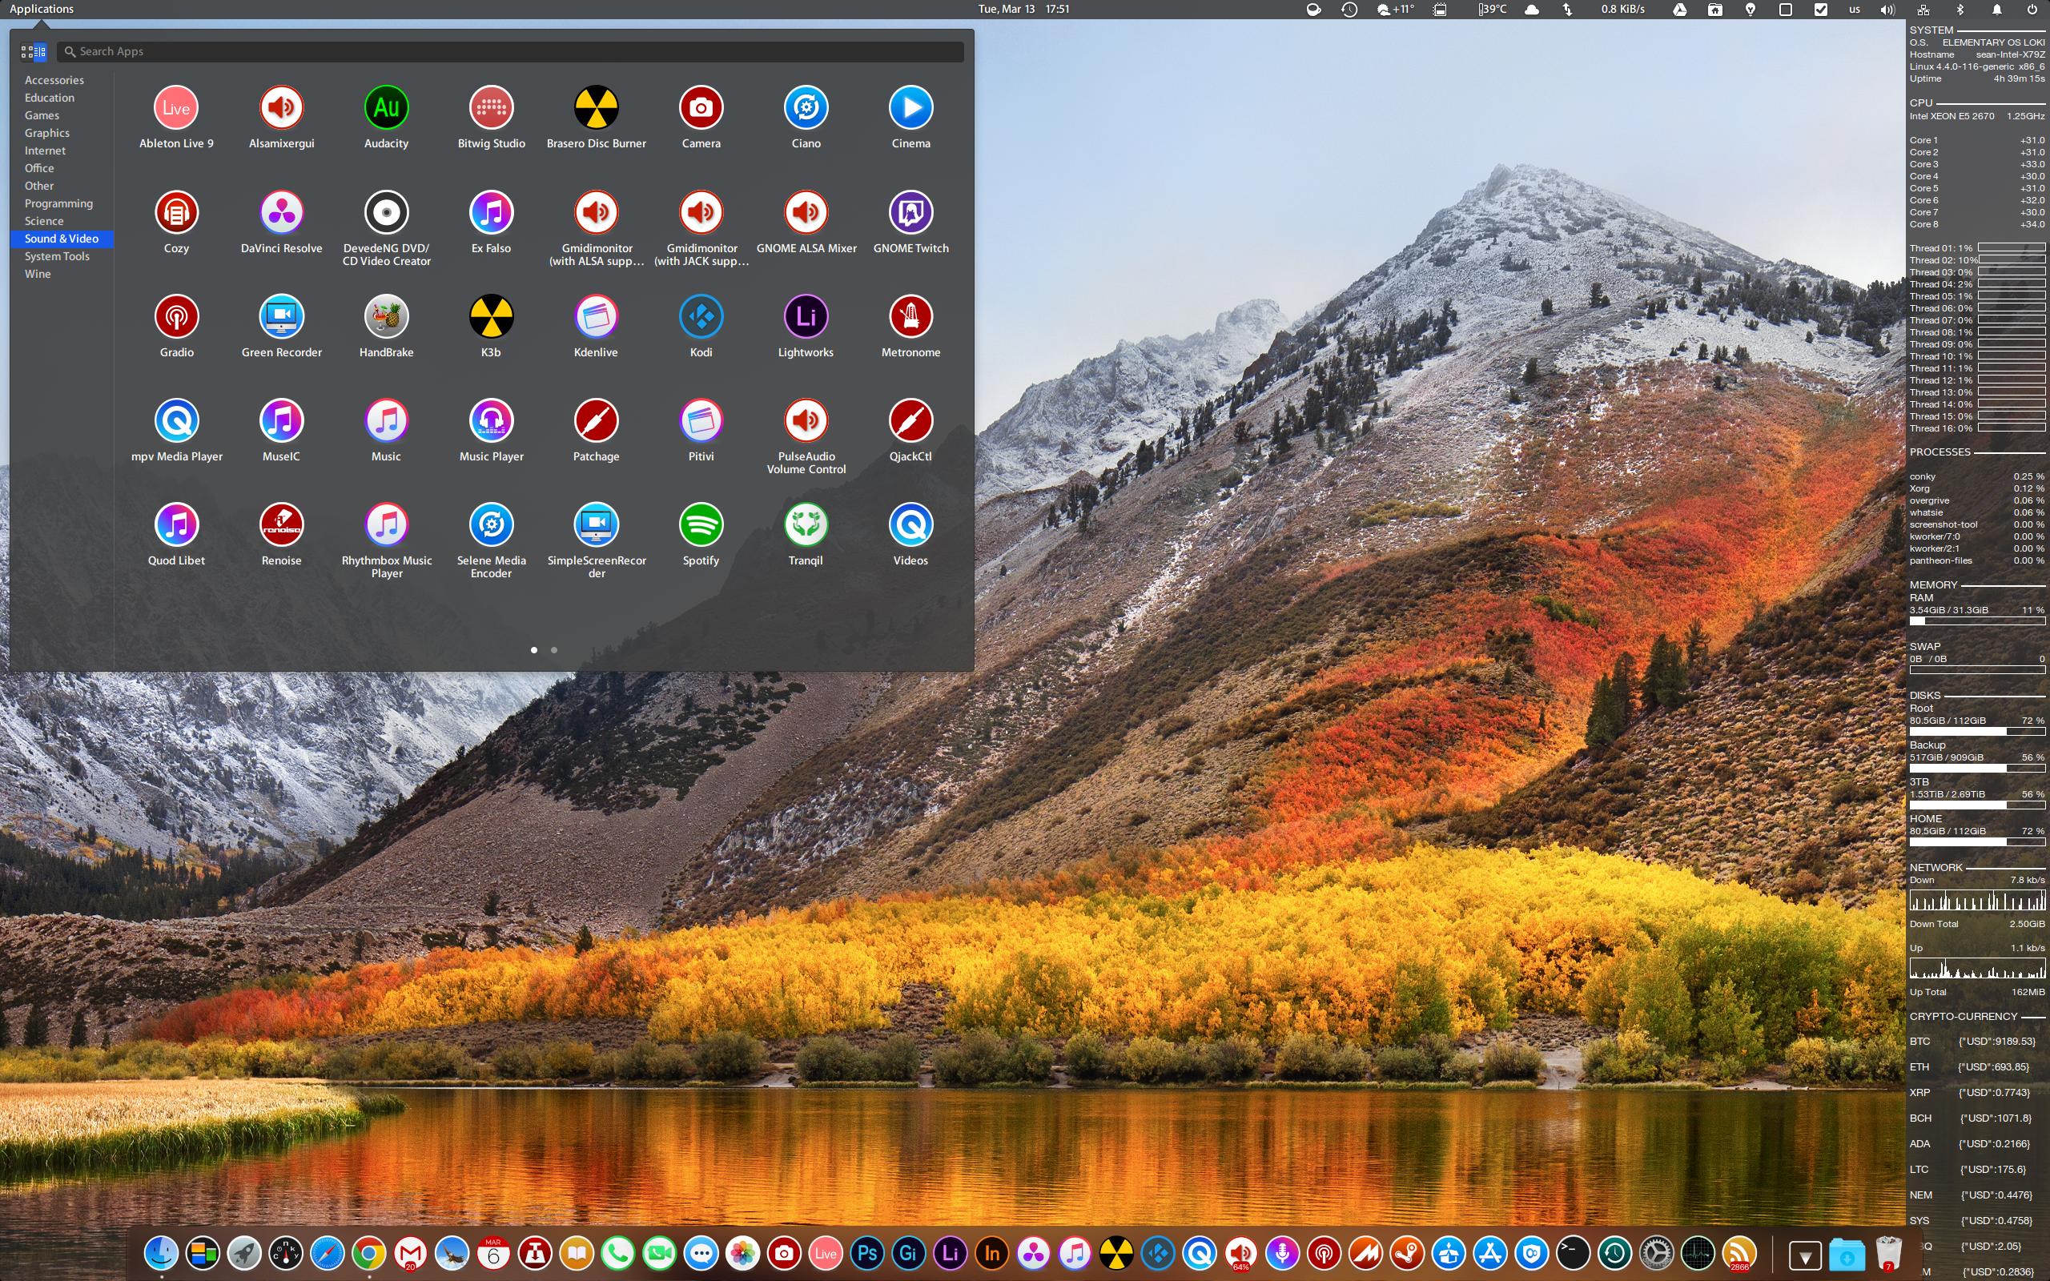Viewport: 2050px width, 1281px height.
Task: Open Selene Media Encoder
Action: point(492,540)
